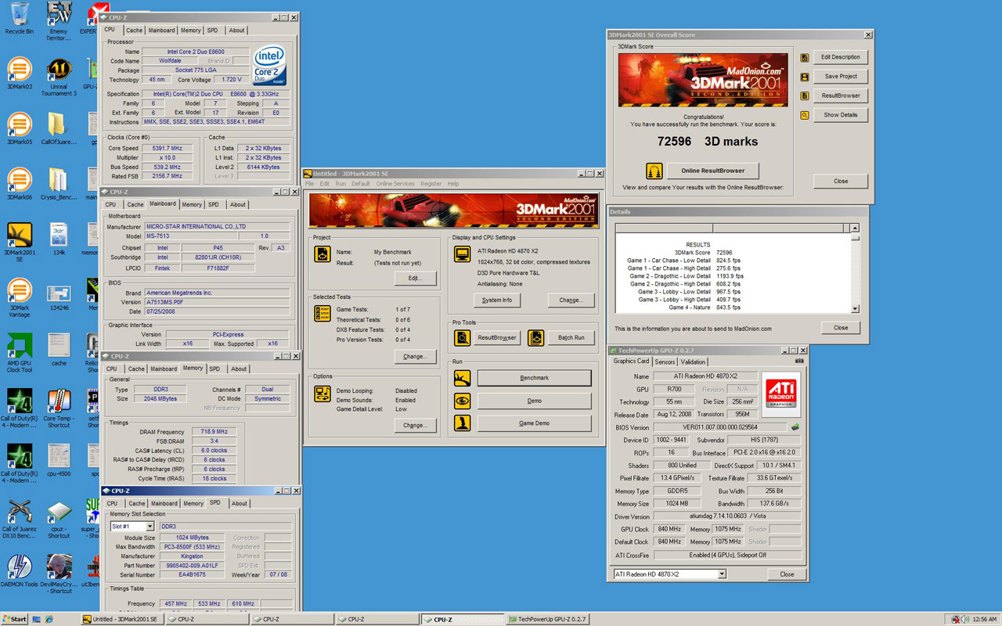Click the icon beside ResultBrowser in the score window
The height and width of the screenshot is (626, 1002).
point(805,95)
